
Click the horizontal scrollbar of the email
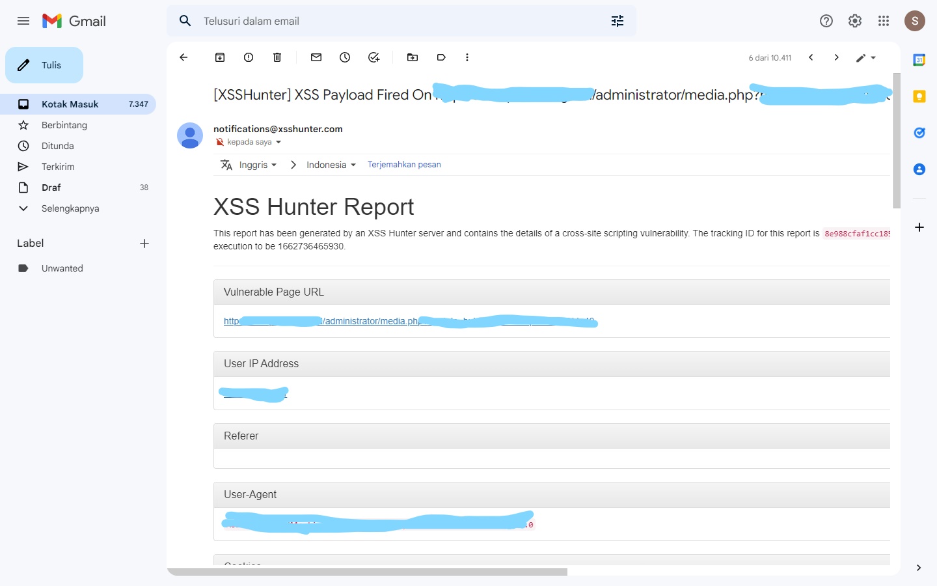point(367,572)
